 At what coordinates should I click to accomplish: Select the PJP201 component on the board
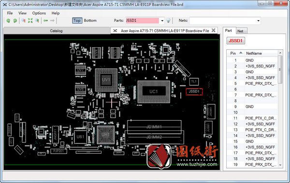click(58, 151)
